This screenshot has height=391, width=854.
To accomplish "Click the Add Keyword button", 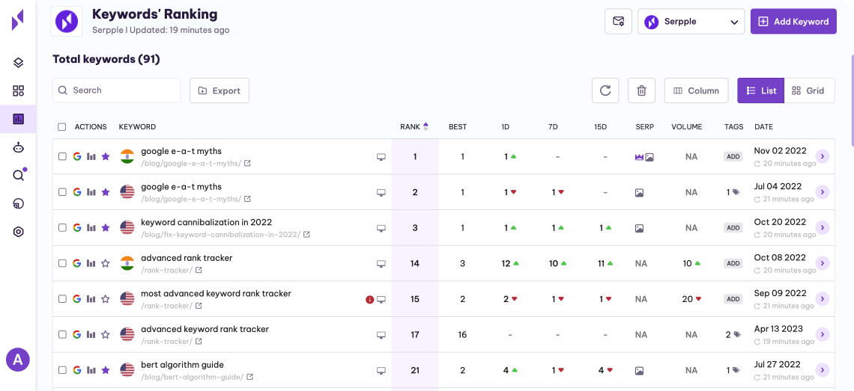I will pyautogui.click(x=793, y=22).
